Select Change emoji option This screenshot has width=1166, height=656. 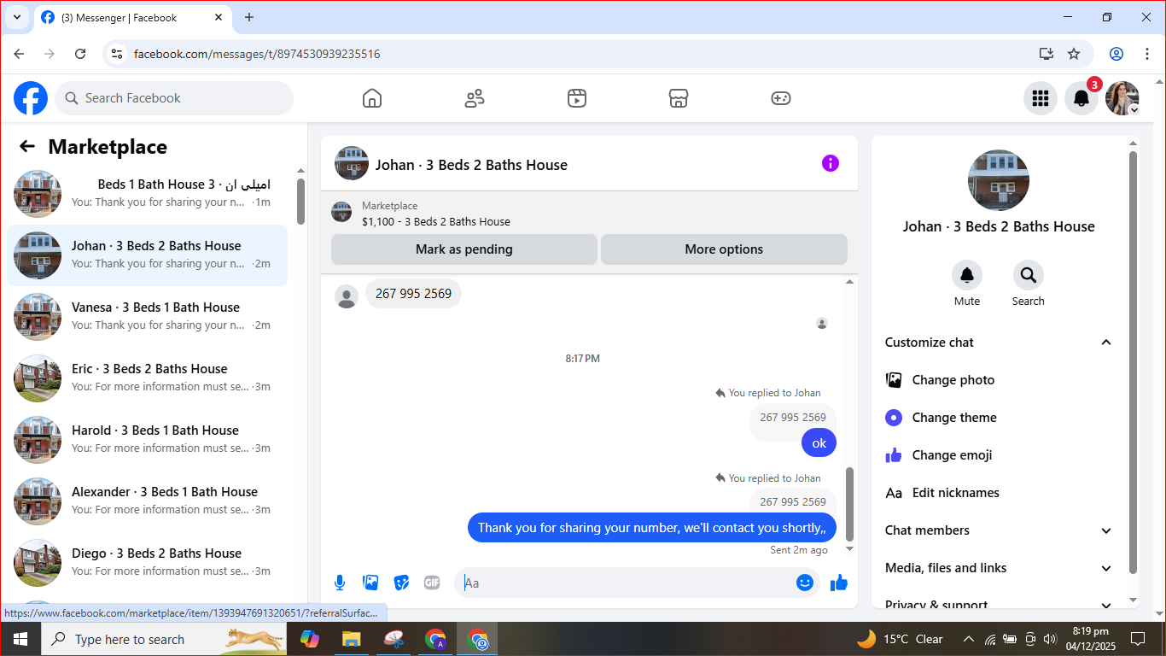(x=999, y=455)
